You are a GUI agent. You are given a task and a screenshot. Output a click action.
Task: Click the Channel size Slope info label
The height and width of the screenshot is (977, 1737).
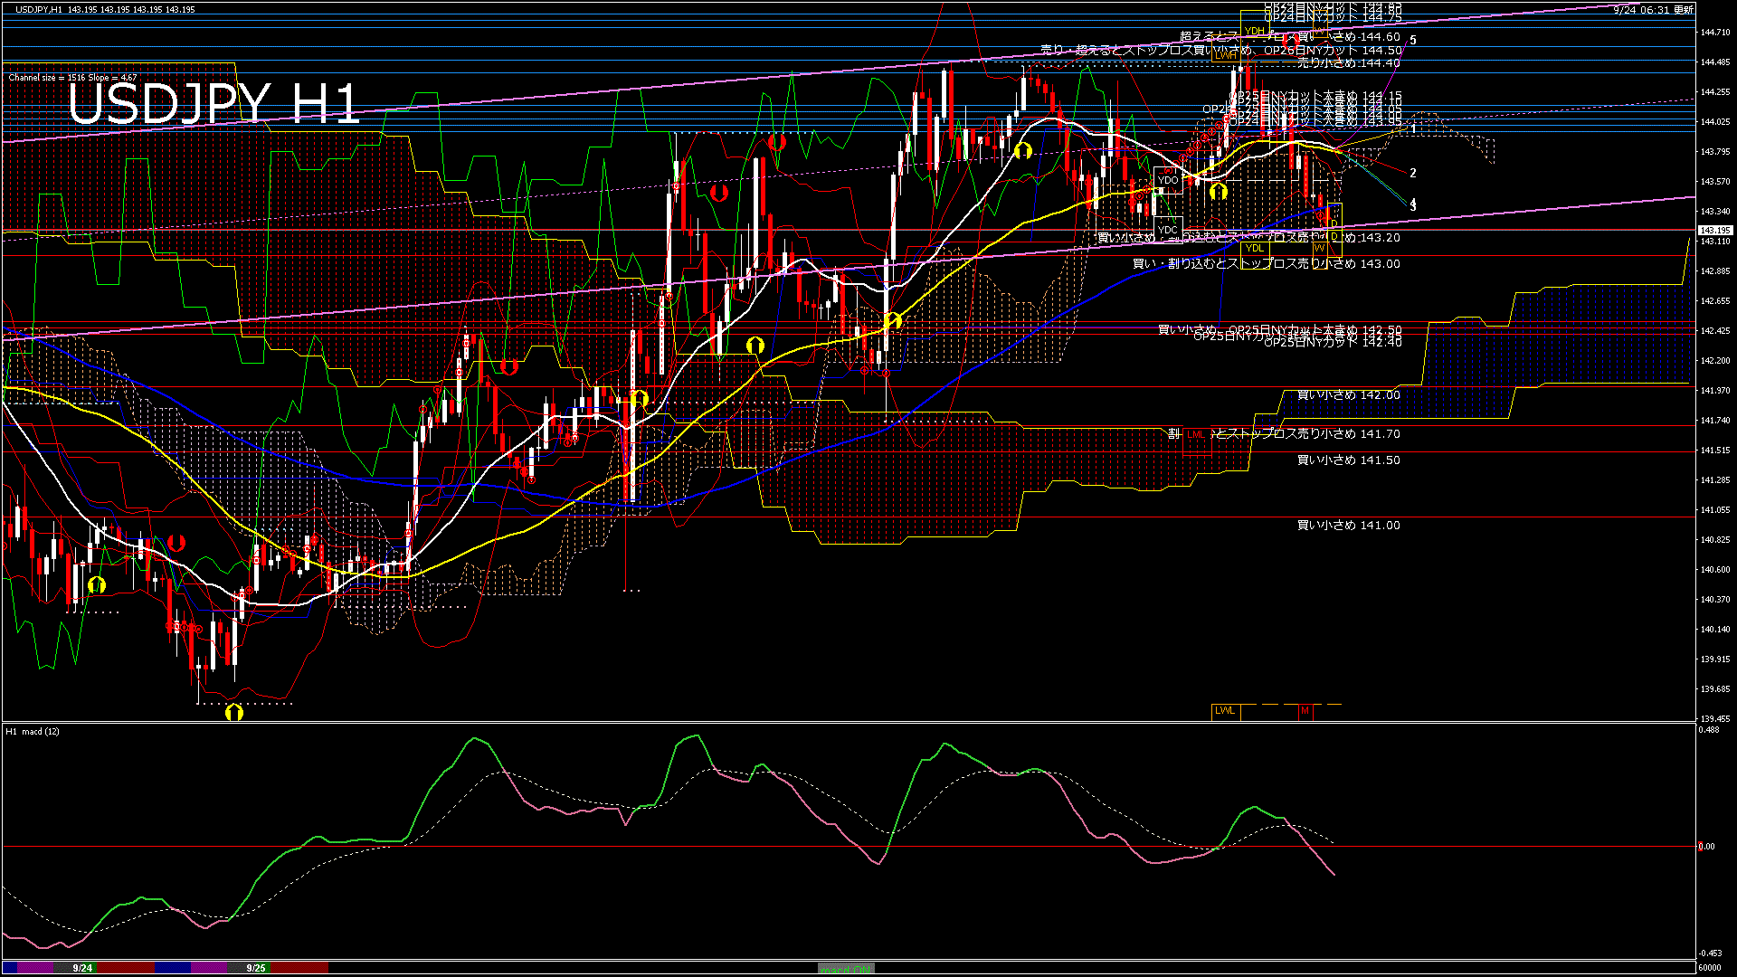pyautogui.click(x=72, y=78)
